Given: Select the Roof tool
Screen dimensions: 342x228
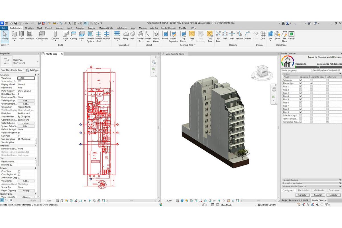Looking at the screenshot, I should pos(66,35).
